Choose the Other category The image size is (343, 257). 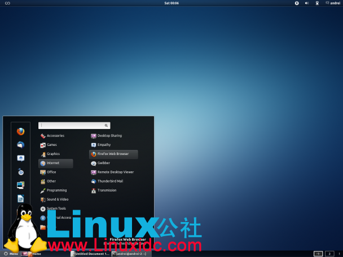pyautogui.click(x=55, y=181)
